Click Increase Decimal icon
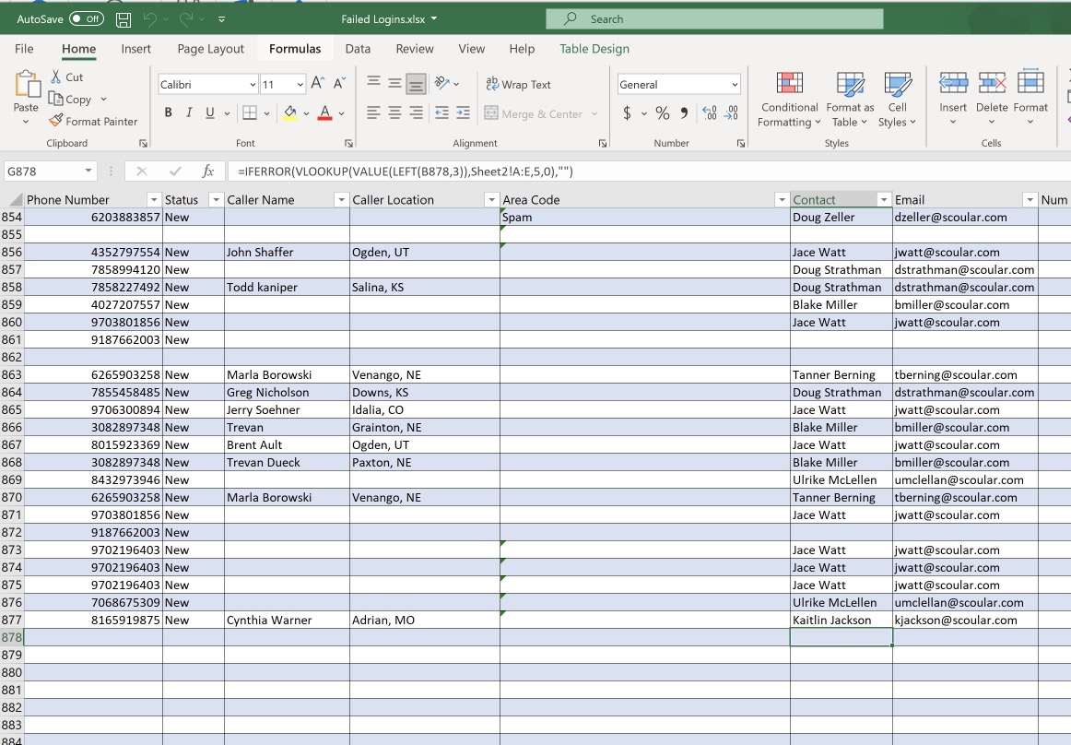This screenshot has width=1071, height=745. [x=710, y=112]
